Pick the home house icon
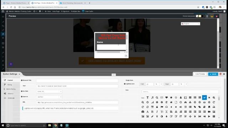This screenshot has height=128, width=228. pyautogui.click(x=171, y=102)
